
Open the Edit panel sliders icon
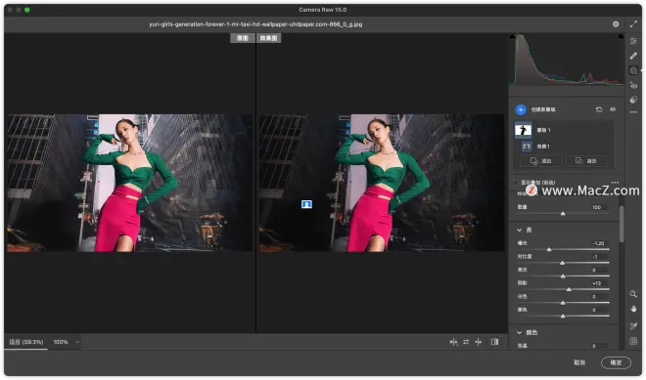(633, 41)
